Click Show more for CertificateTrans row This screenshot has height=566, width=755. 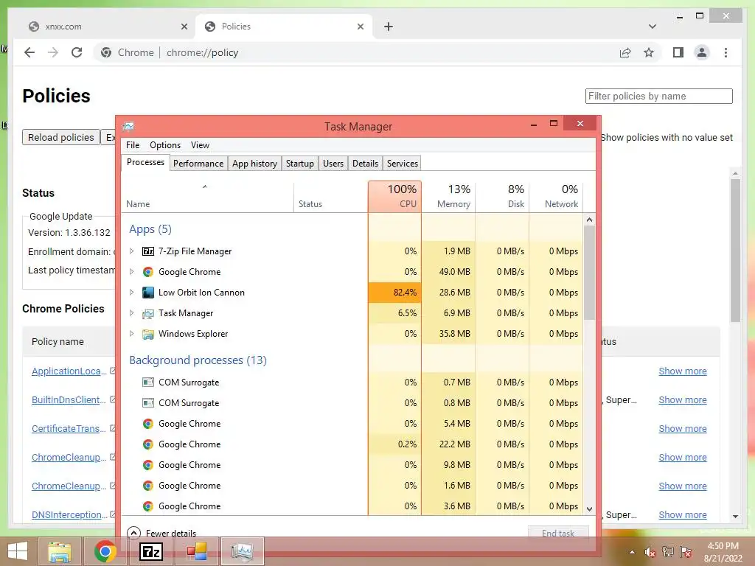[682, 428]
